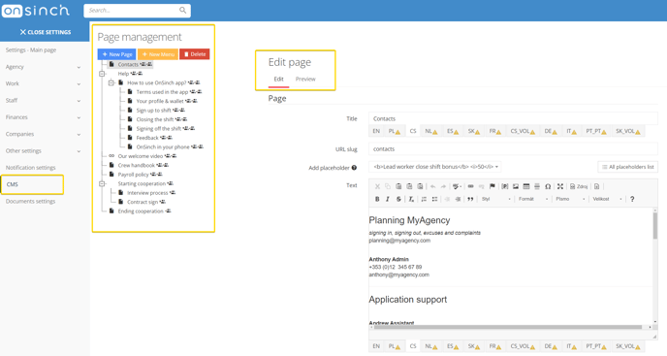
Task: Click the New Page button
Action: (117, 54)
